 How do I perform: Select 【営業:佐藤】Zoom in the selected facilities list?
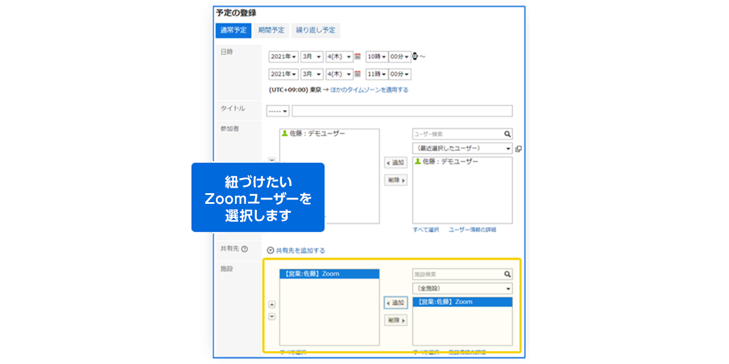tap(329, 274)
